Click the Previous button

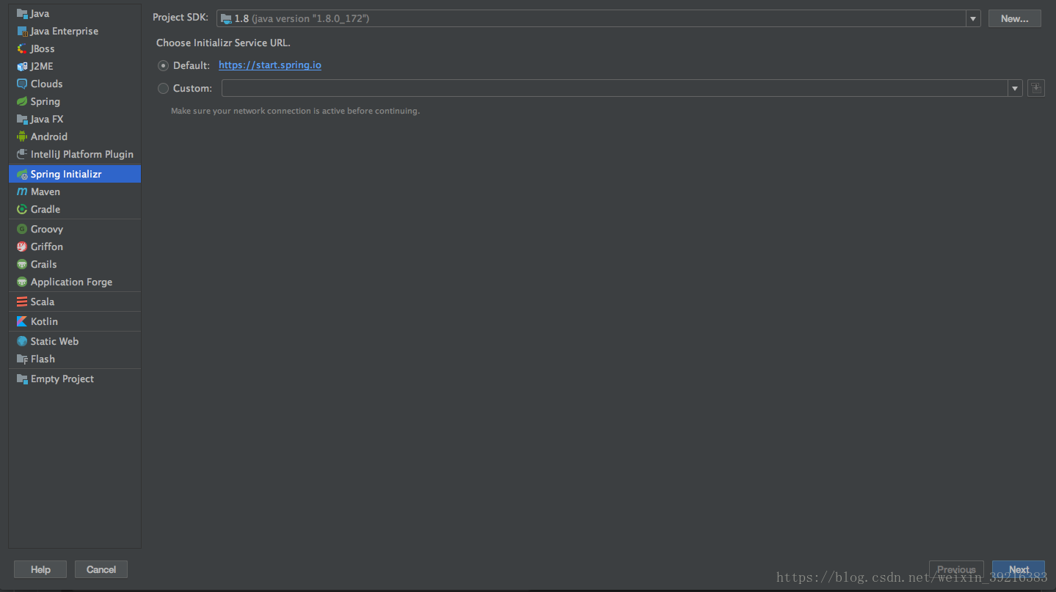[956, 569]
